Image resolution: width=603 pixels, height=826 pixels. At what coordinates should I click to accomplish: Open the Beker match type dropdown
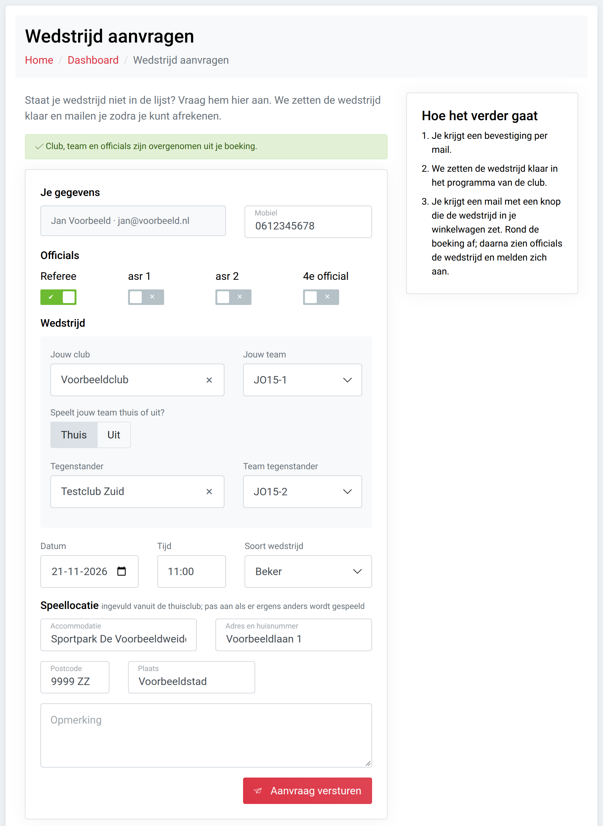[308, 571]
